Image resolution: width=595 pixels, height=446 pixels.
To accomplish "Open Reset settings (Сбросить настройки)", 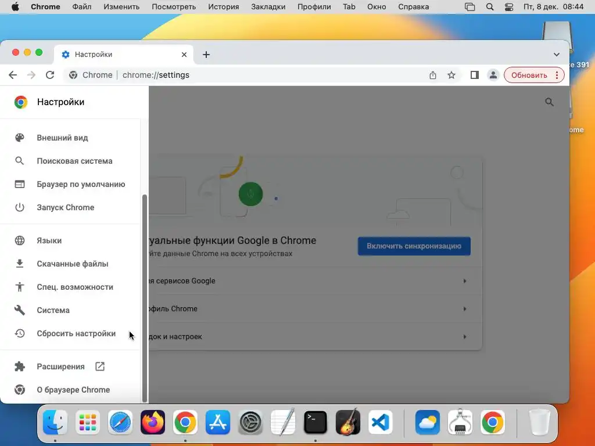I will click(x=70, y=333).
